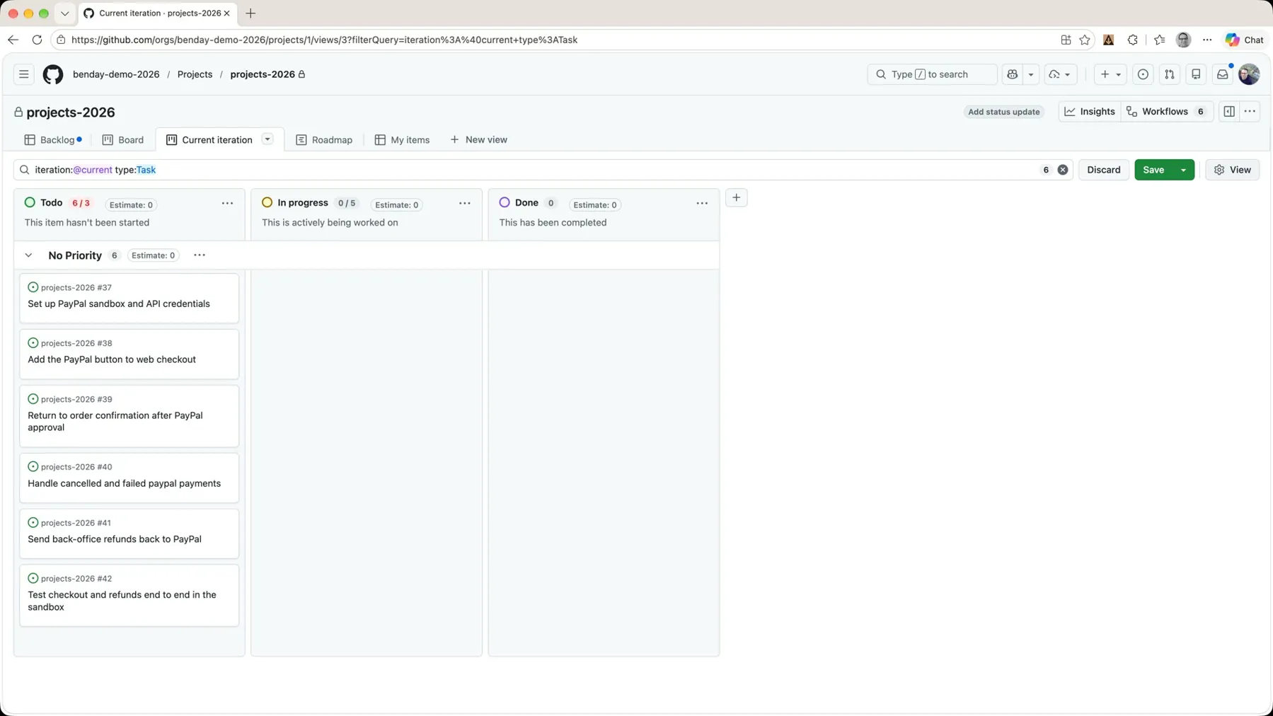Open the user profile avatar menu
The width and height of the screenshot is (1273, 716).
click(x=1249, y=74)
